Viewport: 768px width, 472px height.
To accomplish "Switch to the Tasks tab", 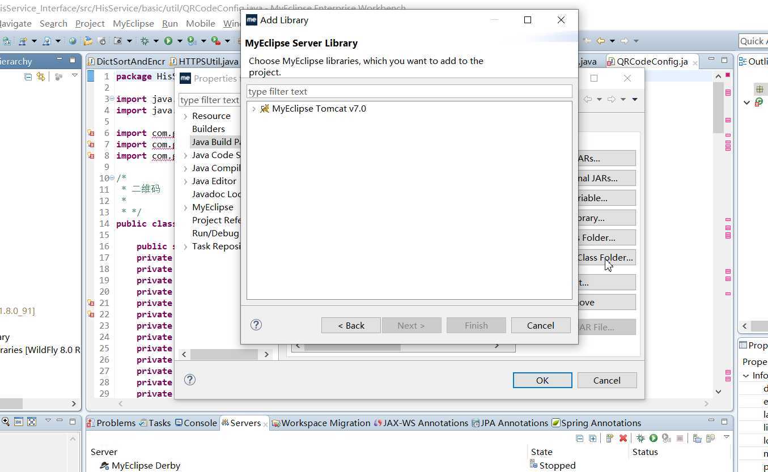I will coord(155,423).
